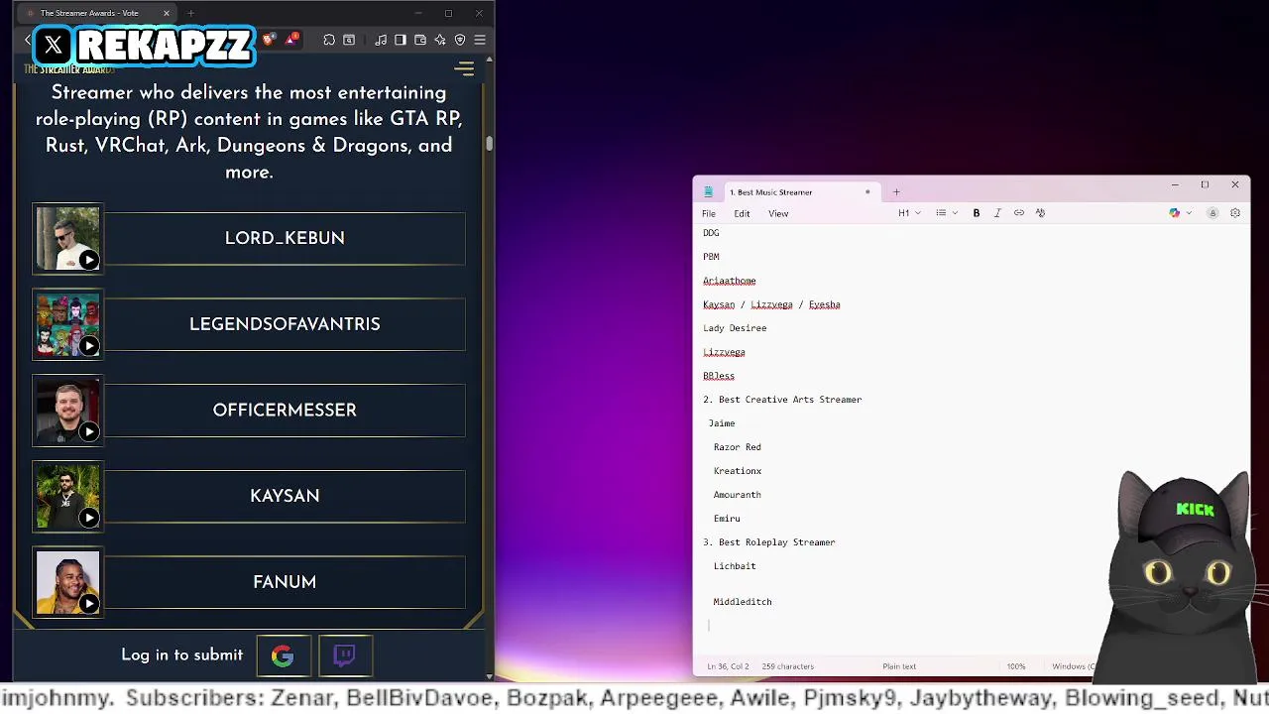This screenshot has height=714, width=1269.
Task: Click the 'Lichbait' line in Notepad
Action: pos(735,566)
